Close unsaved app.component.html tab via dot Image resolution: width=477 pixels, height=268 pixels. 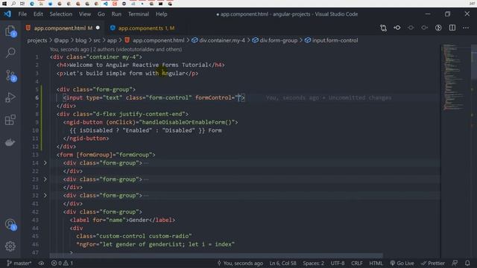pyautogui.click(x=98, y=28)
